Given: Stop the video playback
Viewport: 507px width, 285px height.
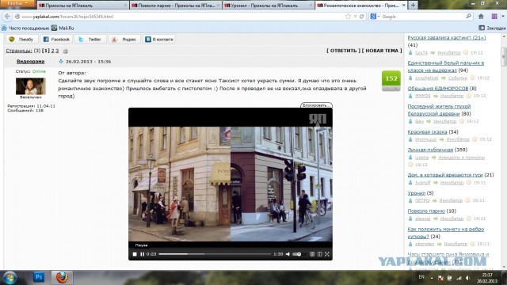Looking at the screenshot, I should tap(135, 254).
